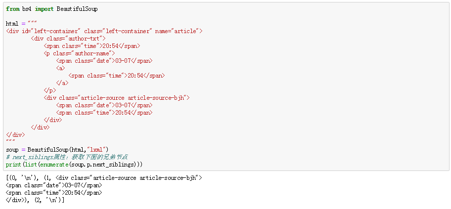
Task: Click the first output line starting with [(0
Action: (104, 177)
